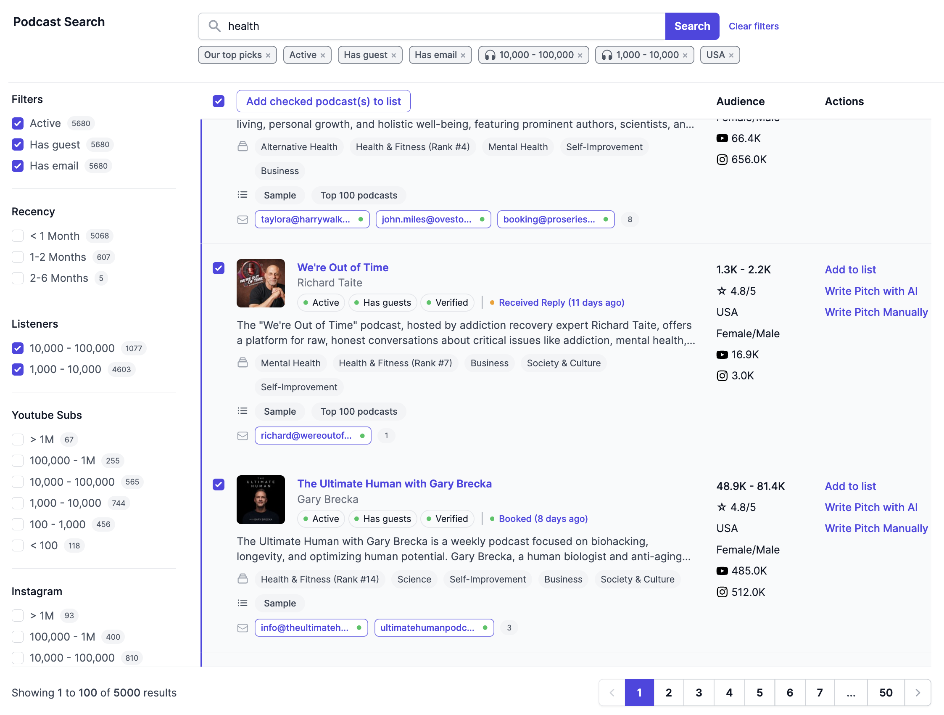Click list icon beside We're Out of Time Sample tag
Screen dimensions: 944x715
click(x=243, y=411)
